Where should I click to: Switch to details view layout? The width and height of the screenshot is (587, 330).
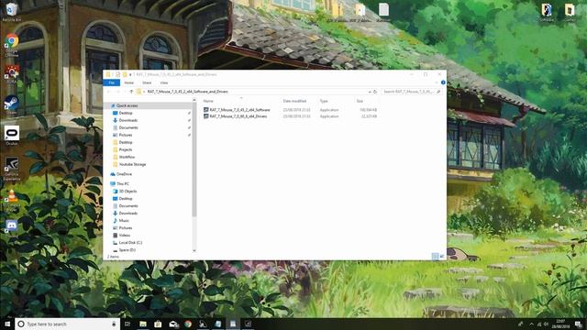coord(436,257)
